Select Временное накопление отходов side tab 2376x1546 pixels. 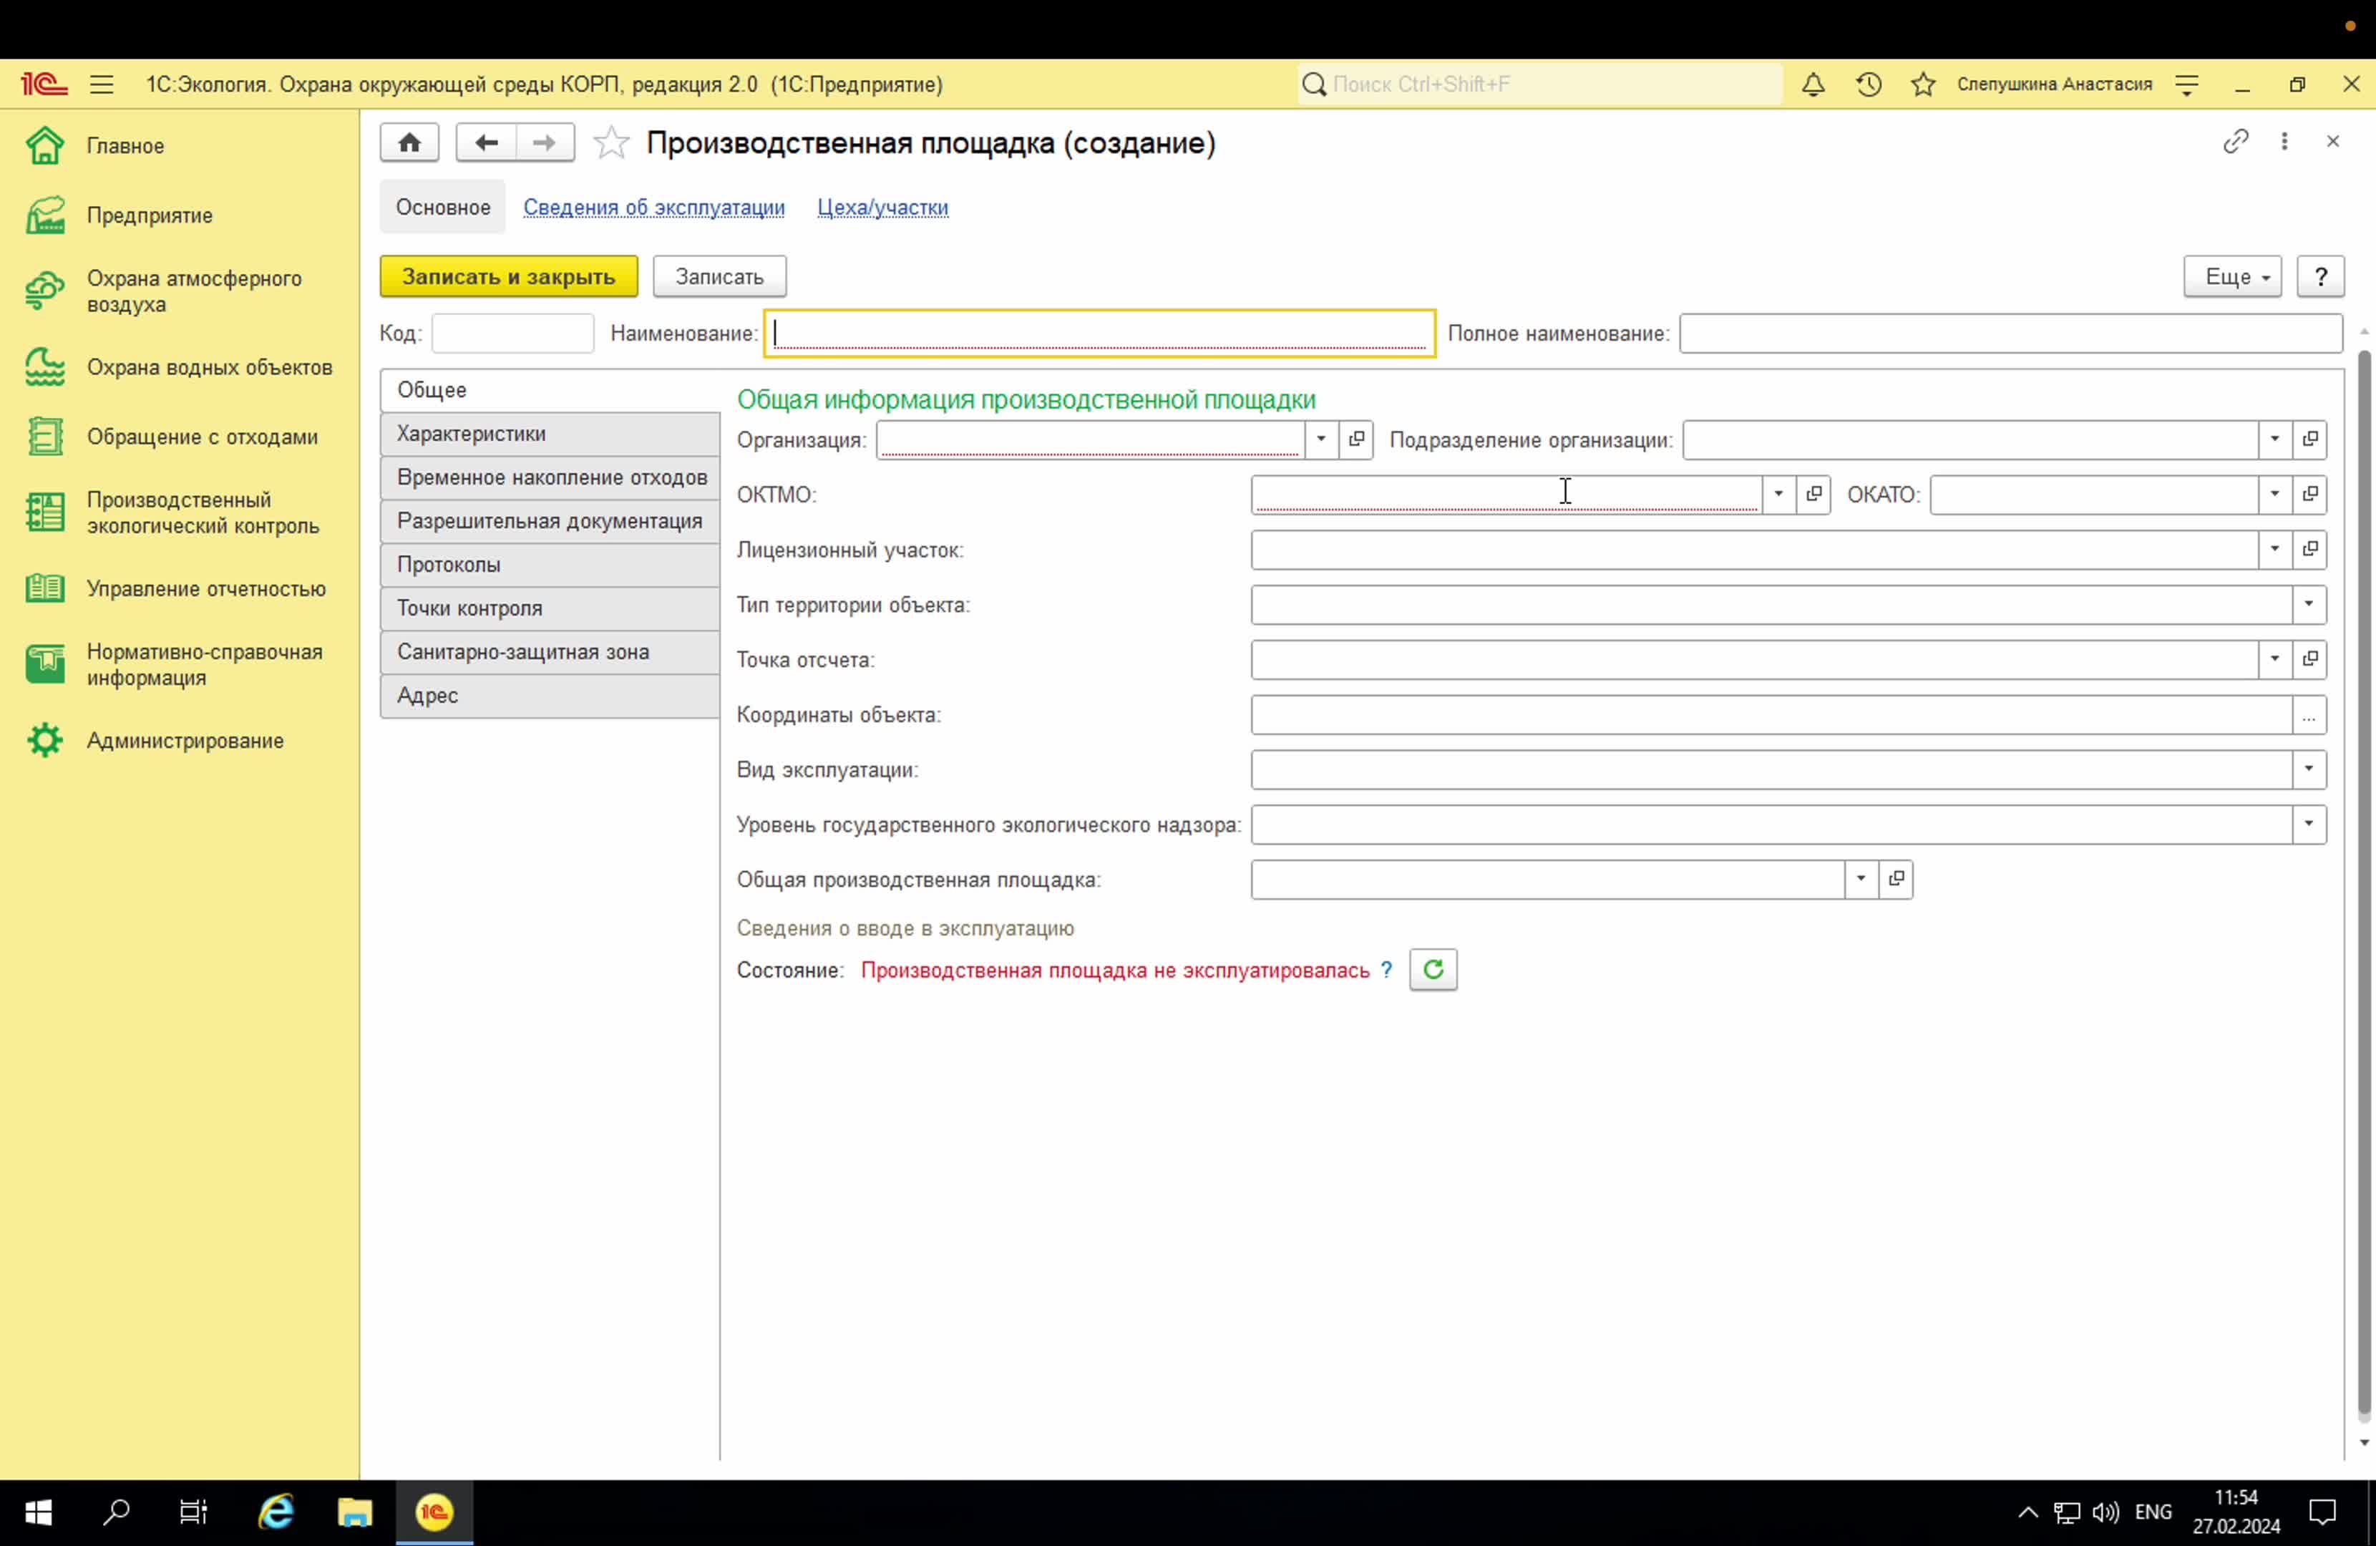point(549,477)
